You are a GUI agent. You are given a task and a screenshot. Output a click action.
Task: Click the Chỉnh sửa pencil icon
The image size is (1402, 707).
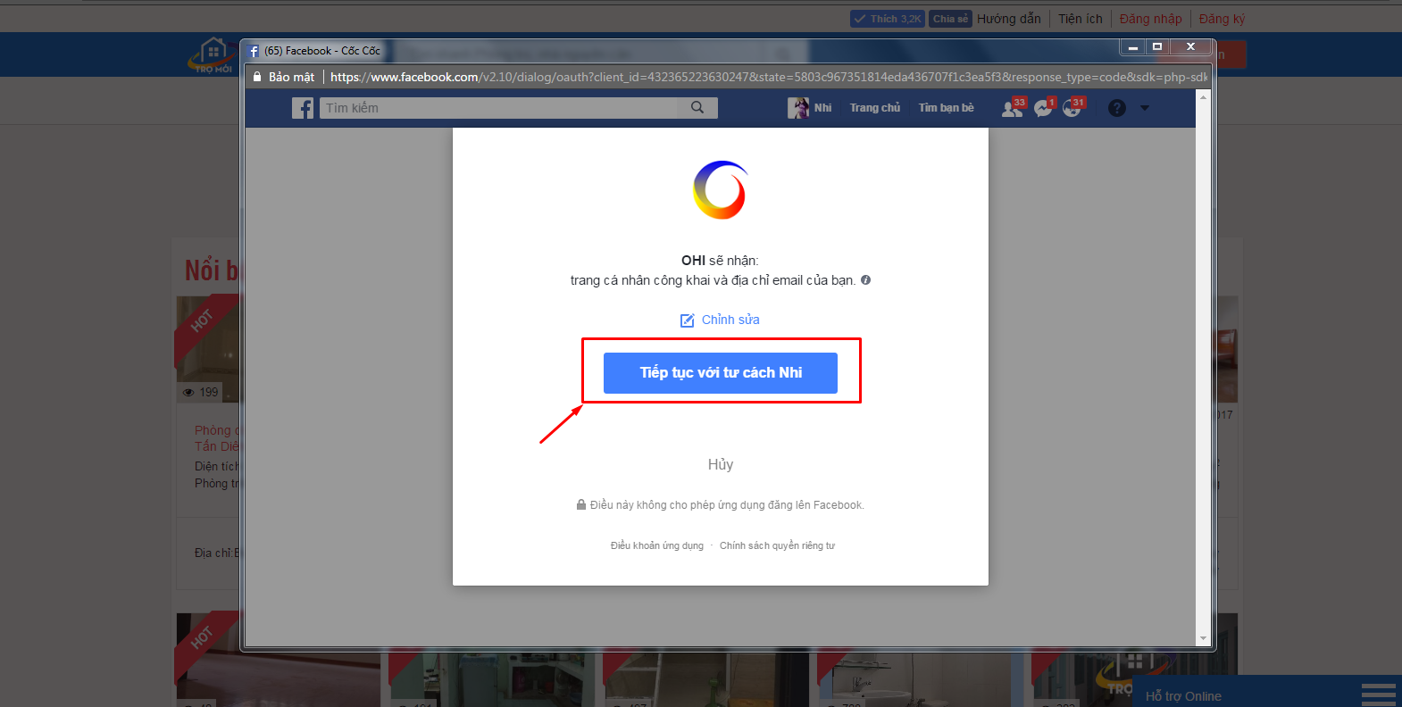687,320
